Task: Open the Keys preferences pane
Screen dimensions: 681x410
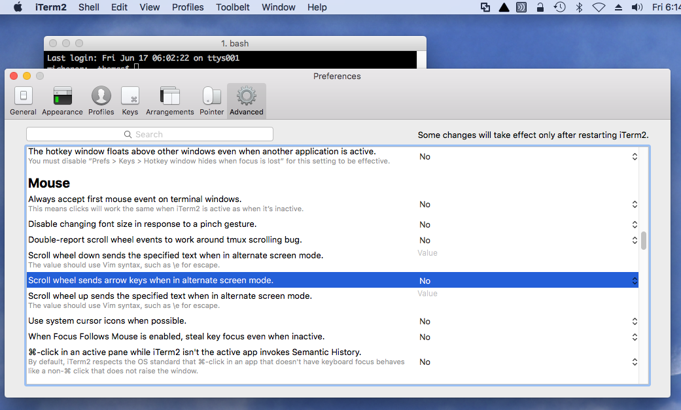Action: click(130, 101)
